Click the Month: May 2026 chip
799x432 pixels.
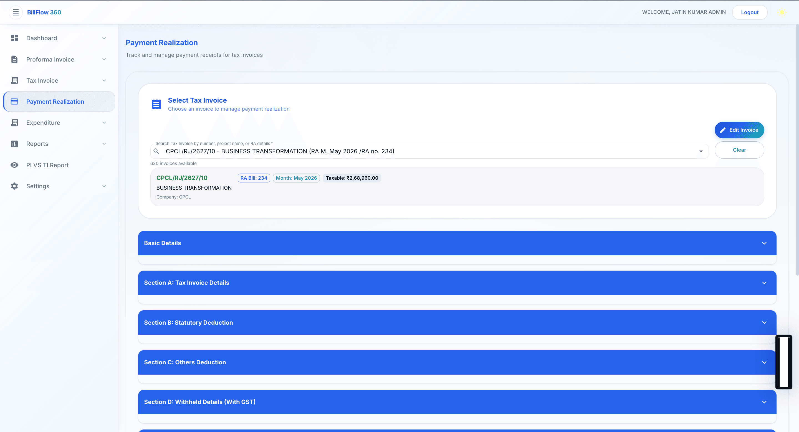(x=296, y=178)
